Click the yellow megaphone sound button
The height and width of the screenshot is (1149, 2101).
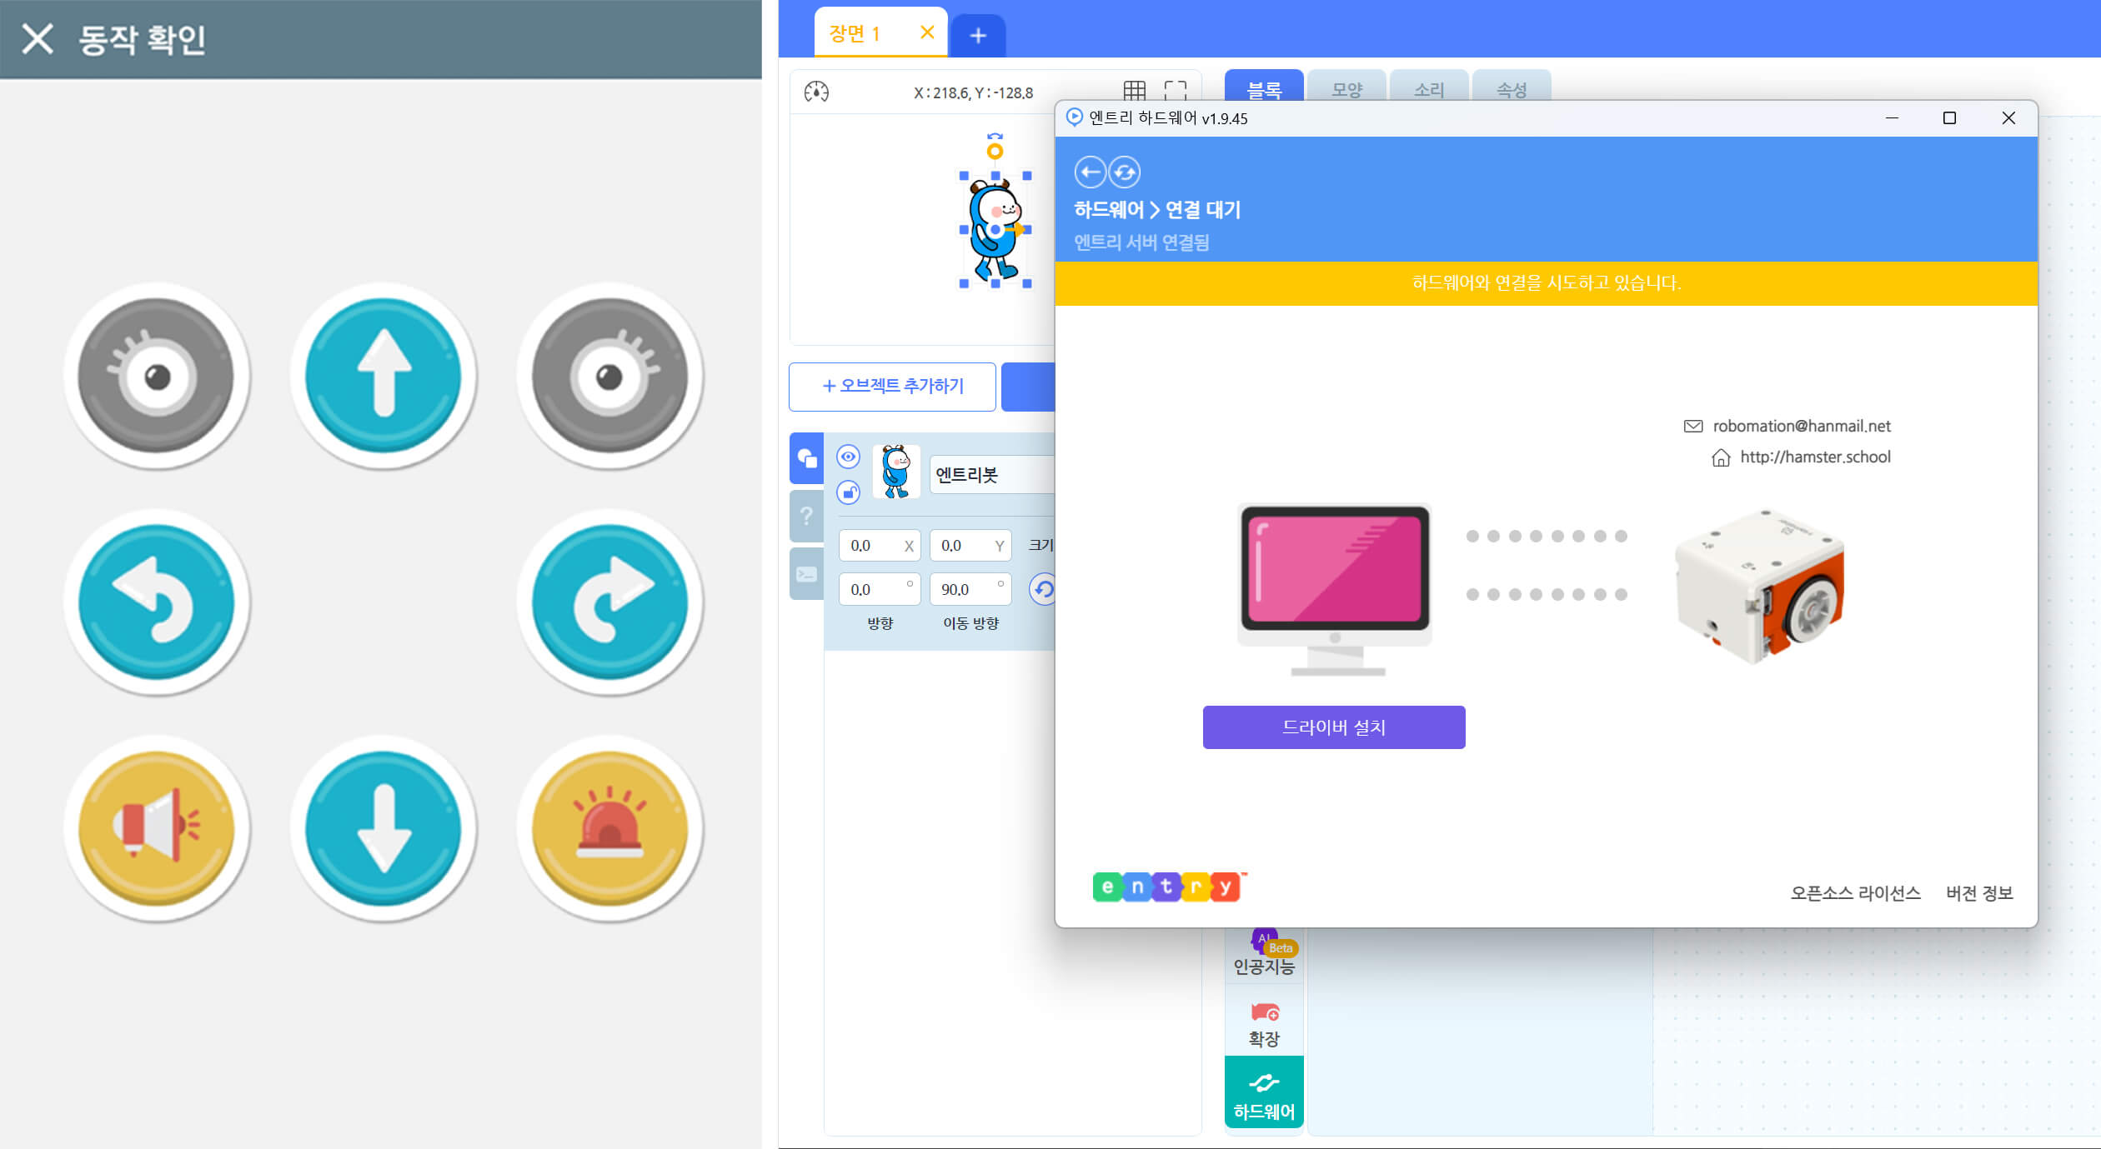coord(157,828)
